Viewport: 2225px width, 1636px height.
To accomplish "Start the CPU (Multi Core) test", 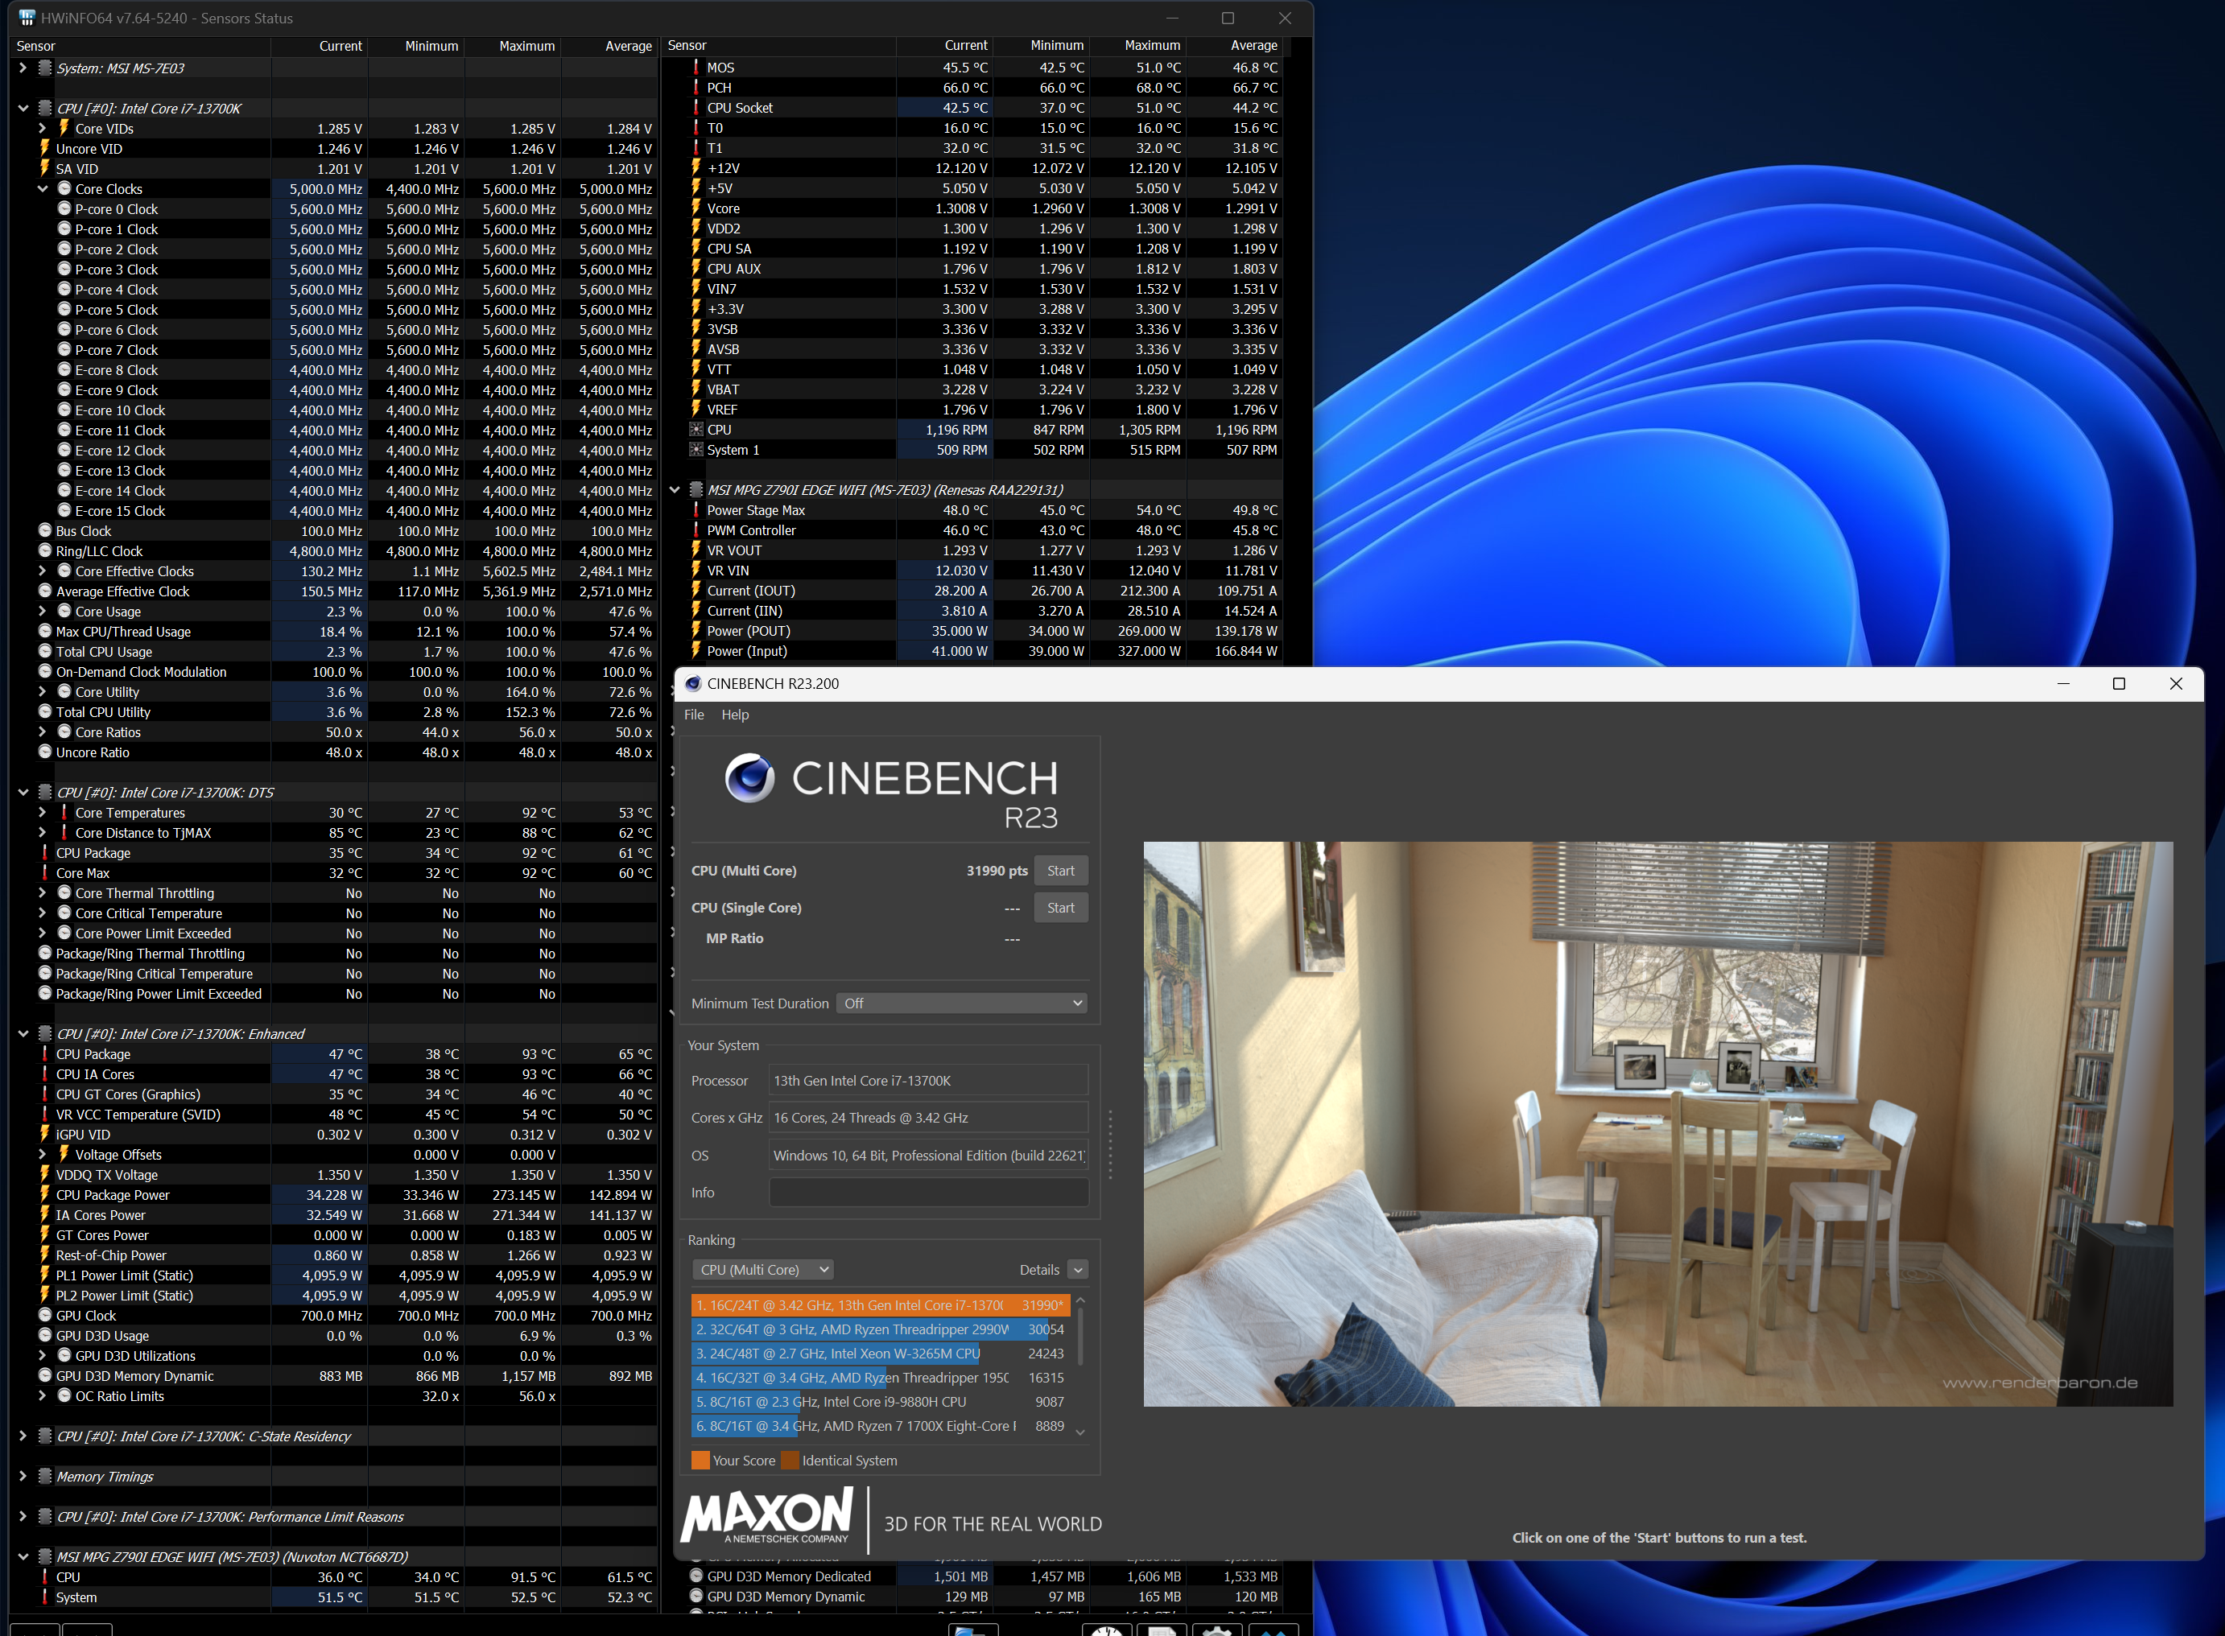I will tap(1060, 871).
